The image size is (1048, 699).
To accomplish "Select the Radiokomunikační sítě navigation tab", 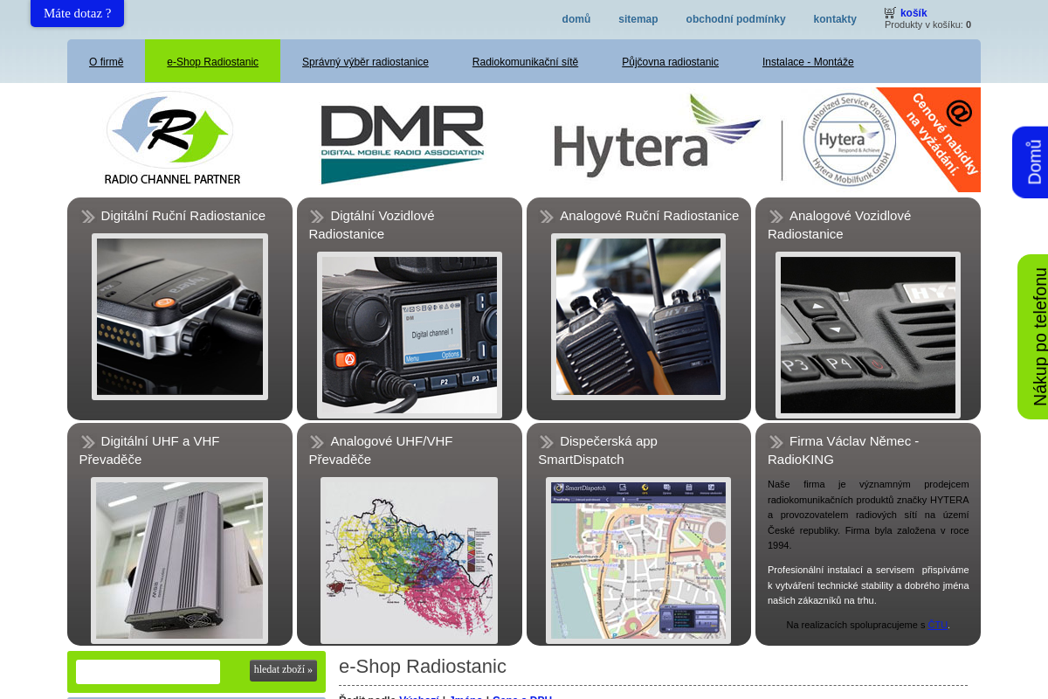I will click(x=525, y=61).
